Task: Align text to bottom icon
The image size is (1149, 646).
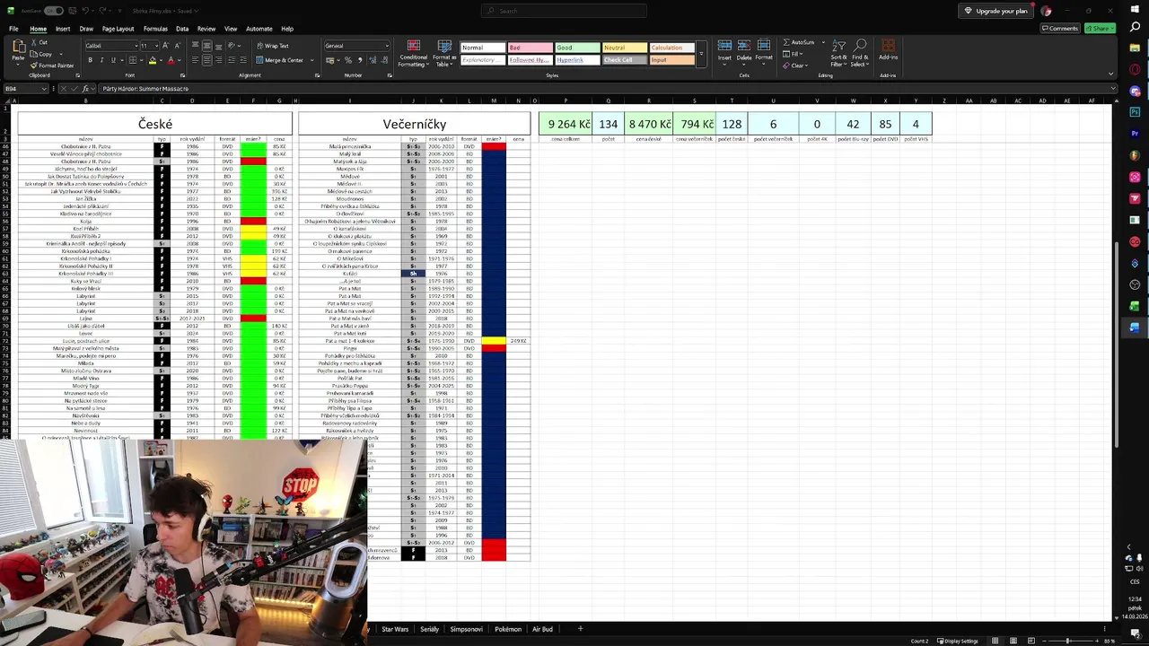Action: tap(218, 46)
